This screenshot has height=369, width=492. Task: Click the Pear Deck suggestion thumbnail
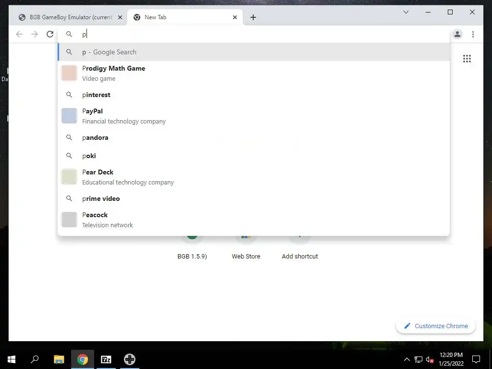tap(69, 177)
